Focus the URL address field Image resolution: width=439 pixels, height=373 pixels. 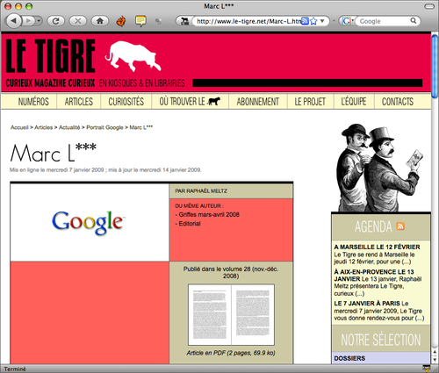coord(248,21)
